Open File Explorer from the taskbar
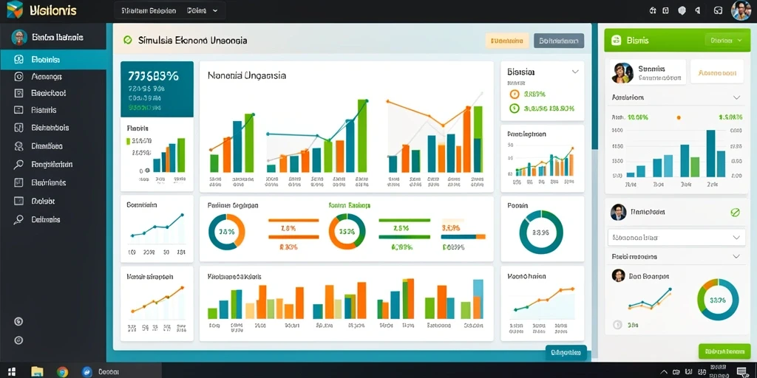 (x=37, y=372)
